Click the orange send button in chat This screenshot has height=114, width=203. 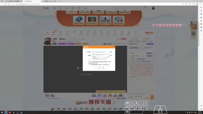(x=152, y=97)
